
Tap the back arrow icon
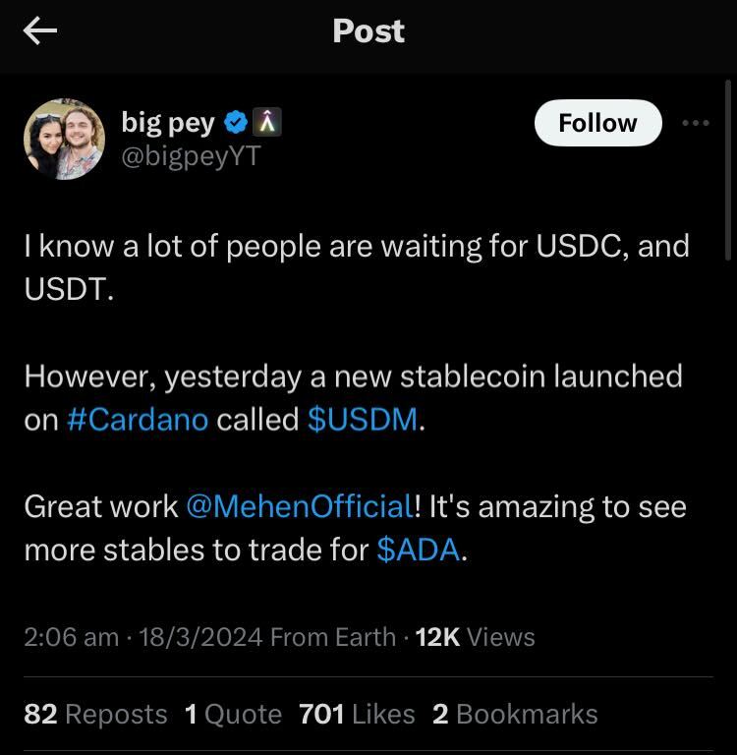pyautogui.click(x=40, y=31)
